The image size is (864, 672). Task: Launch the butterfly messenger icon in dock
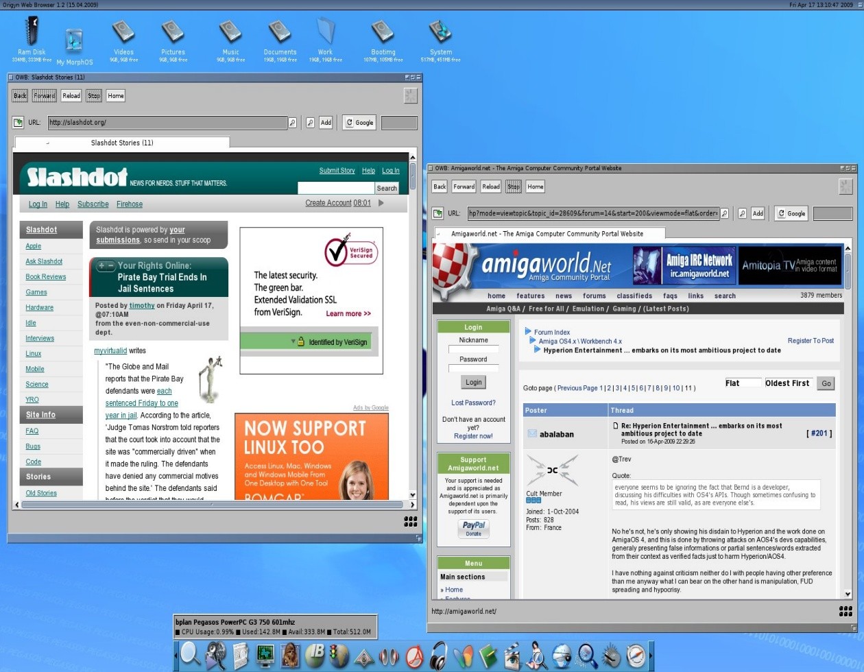click(464, 656)
